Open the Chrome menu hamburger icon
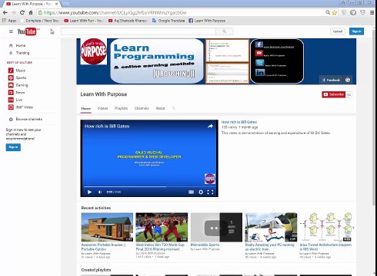 [x=372, y=12]
